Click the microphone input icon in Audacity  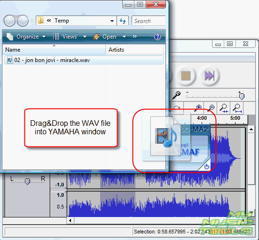(x=176, y=95)
